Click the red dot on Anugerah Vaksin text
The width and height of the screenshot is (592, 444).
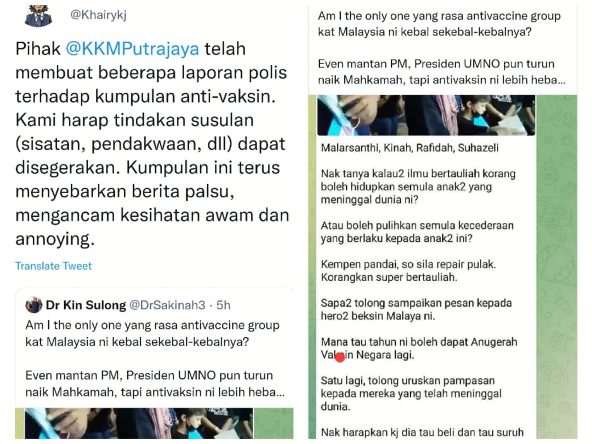[340, 357]
